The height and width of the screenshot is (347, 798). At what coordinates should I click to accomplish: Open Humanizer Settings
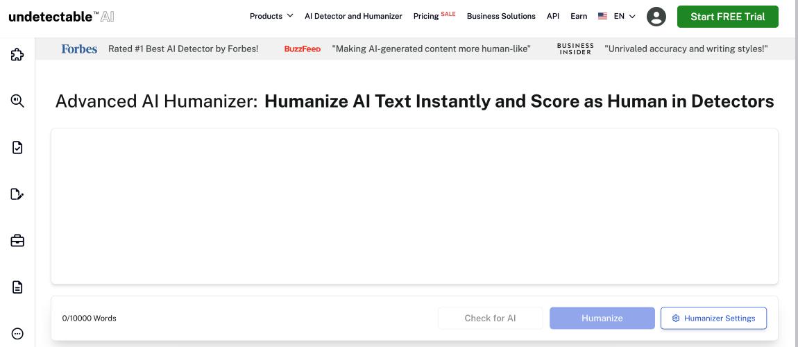click(x=713, y=318)
